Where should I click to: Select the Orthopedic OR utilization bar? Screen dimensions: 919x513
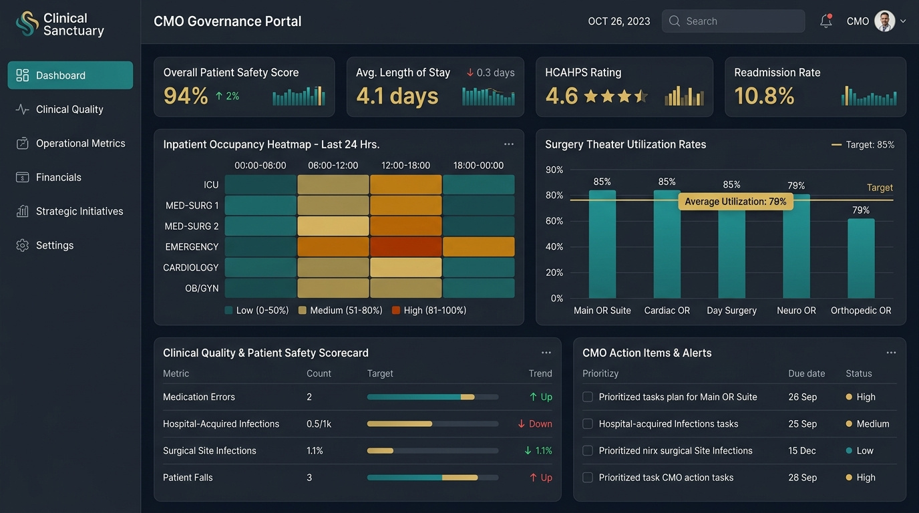coord(861,259)
